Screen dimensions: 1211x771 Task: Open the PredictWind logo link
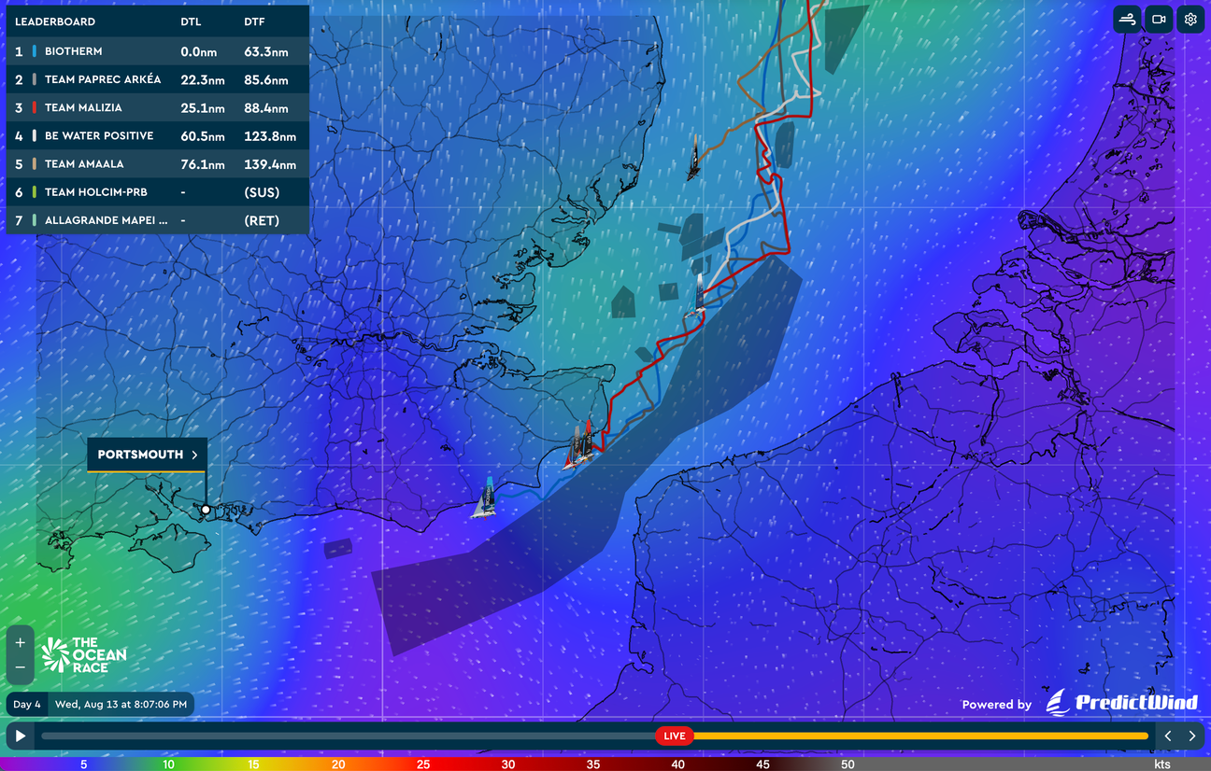(1121, 703)
